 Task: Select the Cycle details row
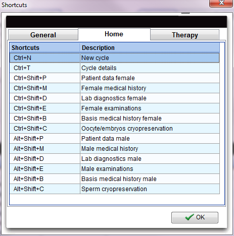pos(115,68)
